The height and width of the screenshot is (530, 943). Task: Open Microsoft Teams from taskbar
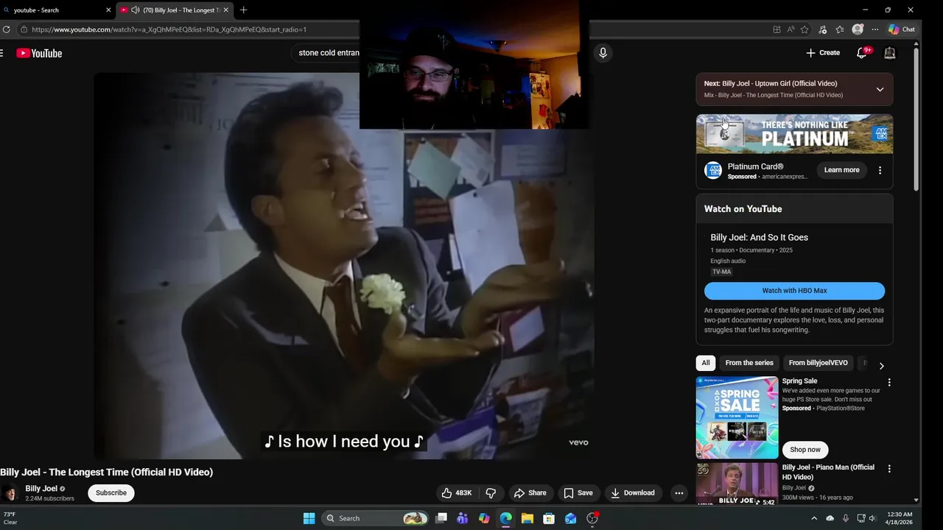click(462, 518)
